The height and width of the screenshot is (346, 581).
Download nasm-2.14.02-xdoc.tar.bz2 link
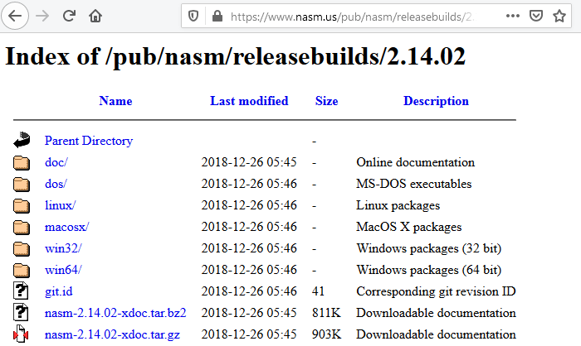tap(115, 313)
